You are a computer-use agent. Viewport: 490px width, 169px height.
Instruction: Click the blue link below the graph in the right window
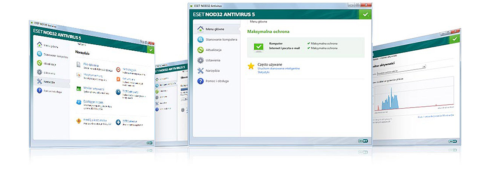tap(436, 116)
